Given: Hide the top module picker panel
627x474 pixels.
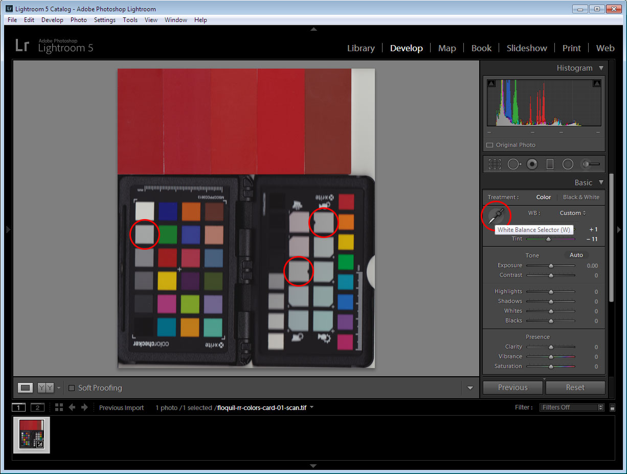Looking at the screenshot, I should tap(313, 29).
